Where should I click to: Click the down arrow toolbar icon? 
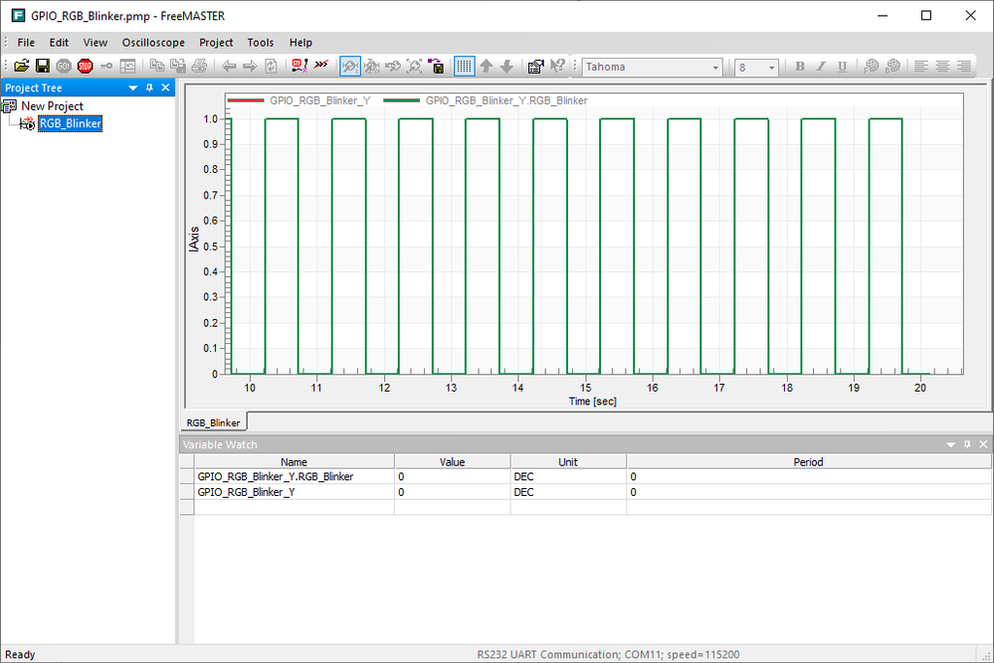coord(506,66)
